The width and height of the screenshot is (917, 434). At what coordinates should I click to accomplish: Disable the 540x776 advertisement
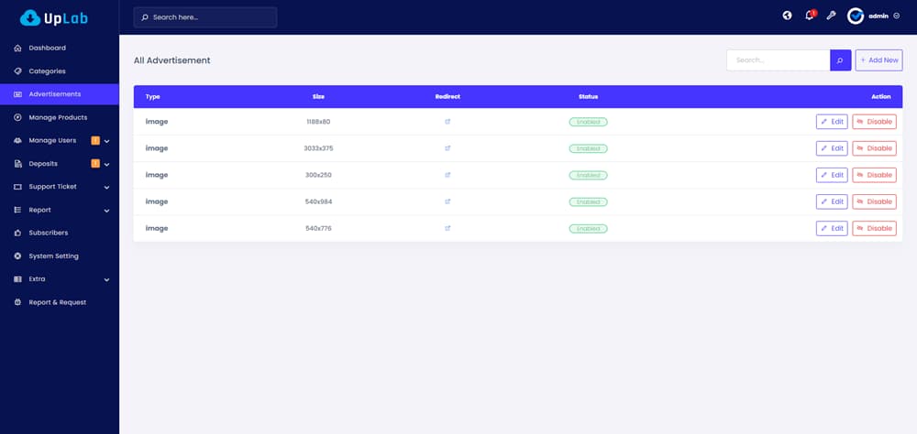[x=874, y=228]
